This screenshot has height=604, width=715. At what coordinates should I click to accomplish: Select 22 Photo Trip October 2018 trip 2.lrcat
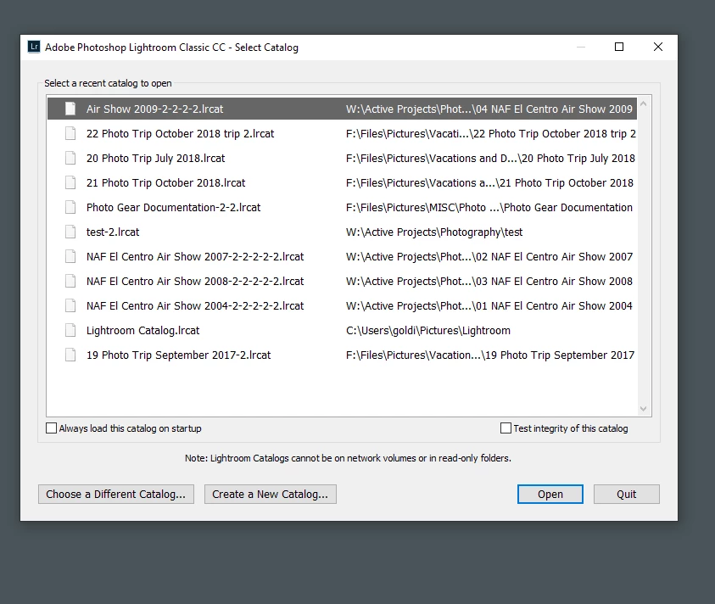tap(180, 134)
